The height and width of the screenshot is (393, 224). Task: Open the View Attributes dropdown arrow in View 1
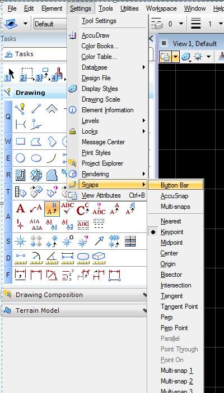point(176,57)
